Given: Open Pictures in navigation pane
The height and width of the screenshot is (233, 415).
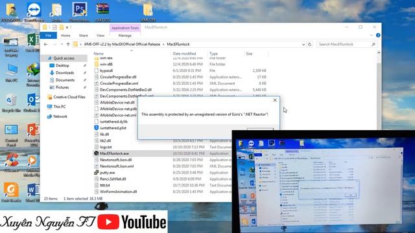Looking at the screenshot, I should (x=62, y=87).
